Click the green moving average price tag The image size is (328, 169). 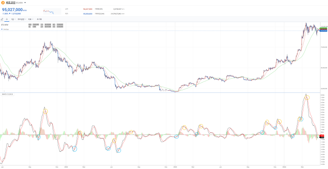(324, 28)
